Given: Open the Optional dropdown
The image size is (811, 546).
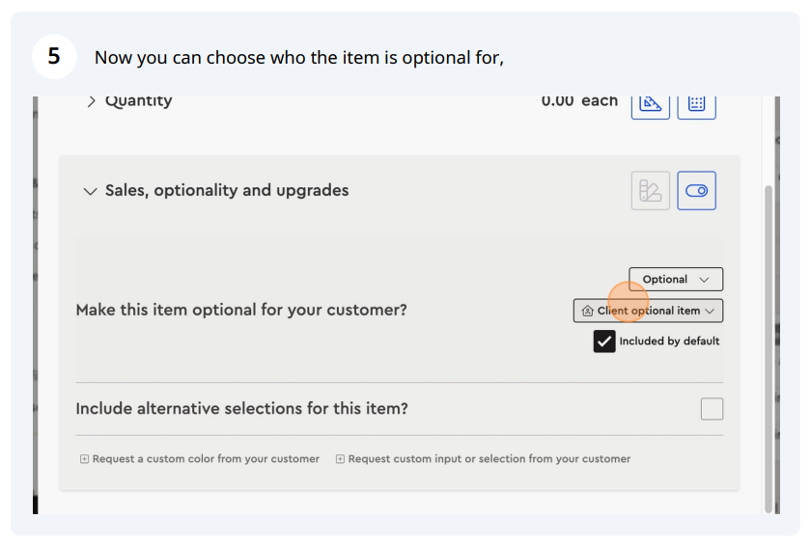Looking at the screenshot, I should coord(676,280).
